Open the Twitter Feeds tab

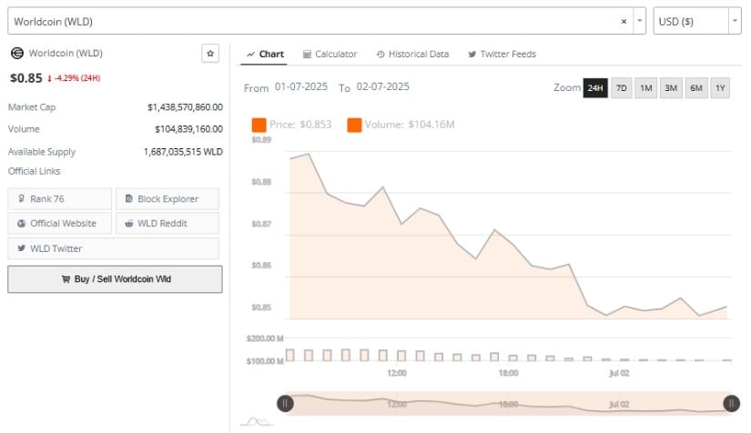(x=502, y=54)
